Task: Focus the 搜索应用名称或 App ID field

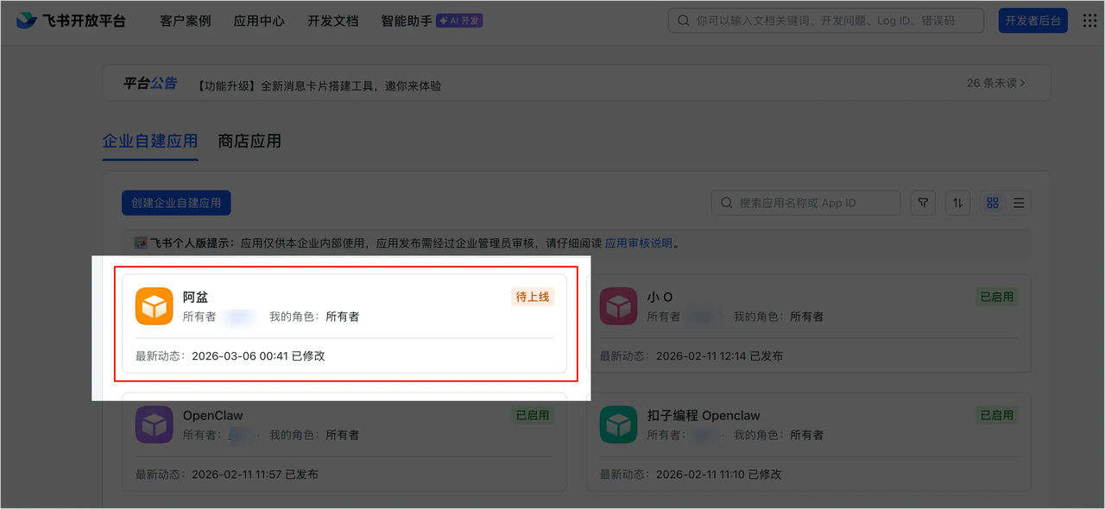Action: tap(805, 203)
